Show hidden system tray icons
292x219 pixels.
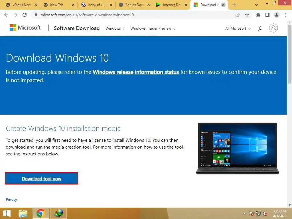[244, 214]
